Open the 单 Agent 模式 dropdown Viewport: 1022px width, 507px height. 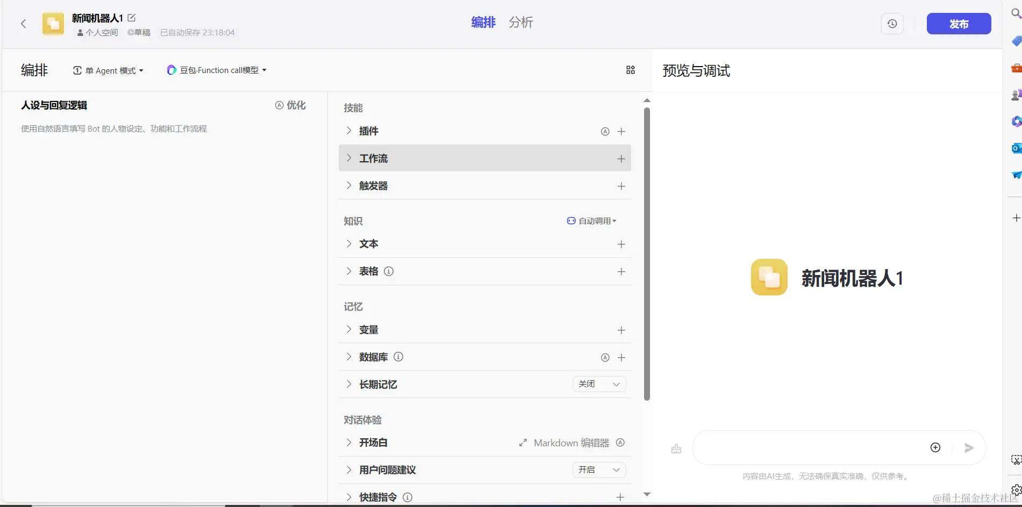(109, 70)
